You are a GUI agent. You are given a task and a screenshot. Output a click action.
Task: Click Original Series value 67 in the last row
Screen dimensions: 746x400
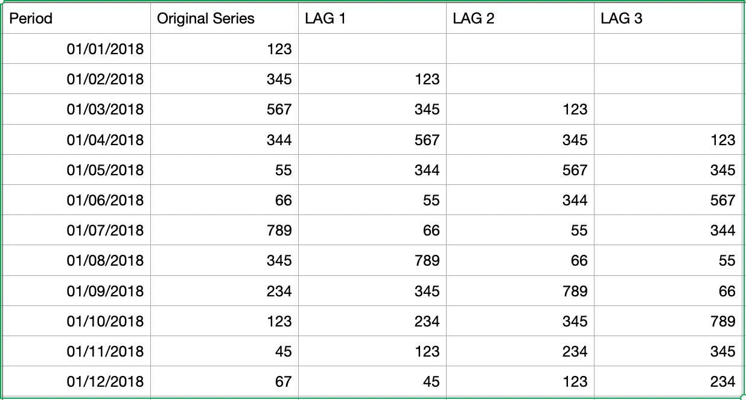click(224, 381)
